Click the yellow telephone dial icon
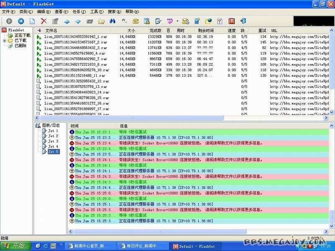 click(135, 21)
